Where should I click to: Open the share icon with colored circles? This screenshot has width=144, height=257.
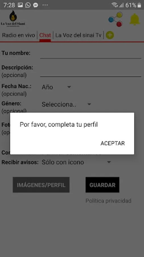[x=116, y=19]
